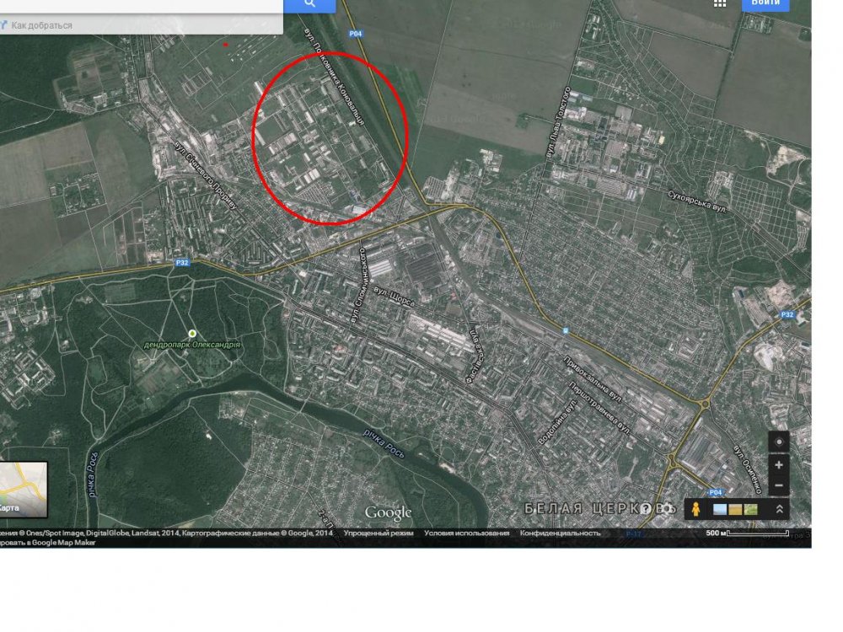The width and height of the screenshot is (843, 632).
Task: Click the P04 road shield at top
Action: pyautogui.click(x=356, y=34)
